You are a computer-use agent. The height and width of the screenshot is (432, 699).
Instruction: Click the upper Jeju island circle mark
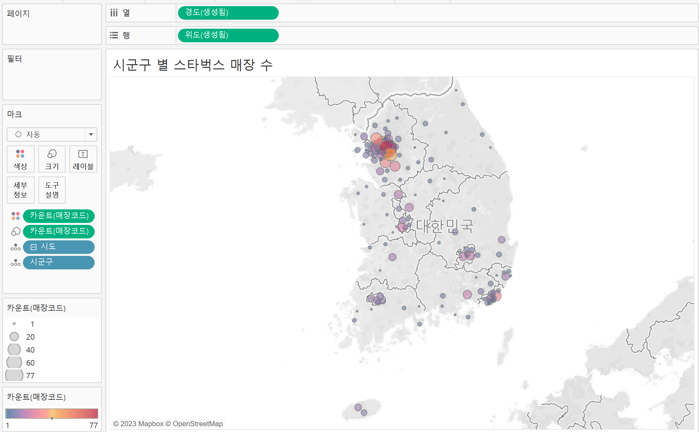click(x=358, y=407)
